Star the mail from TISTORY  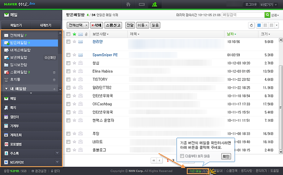[74, 79]
